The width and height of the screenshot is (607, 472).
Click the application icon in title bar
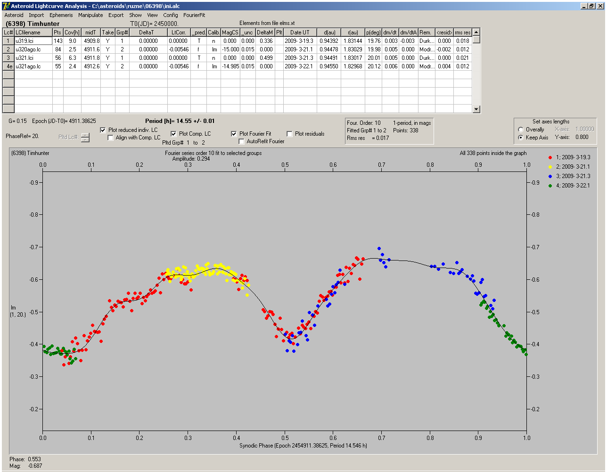(6, 6)
